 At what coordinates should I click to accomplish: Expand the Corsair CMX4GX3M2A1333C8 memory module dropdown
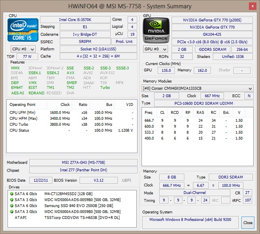coord(197,88)
